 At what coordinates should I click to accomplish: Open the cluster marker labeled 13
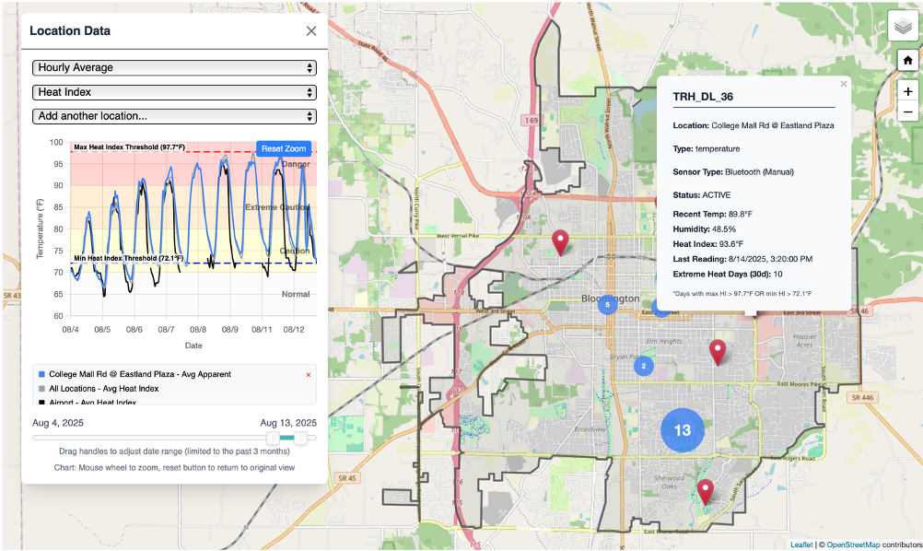point(682,430)
